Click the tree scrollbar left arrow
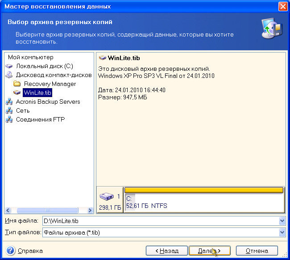The height and width of the screenshot is (260, 290). click(8, 210)
